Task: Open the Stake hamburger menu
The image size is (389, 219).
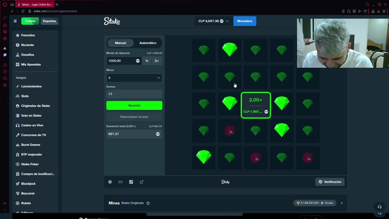Action: point(15,21)
